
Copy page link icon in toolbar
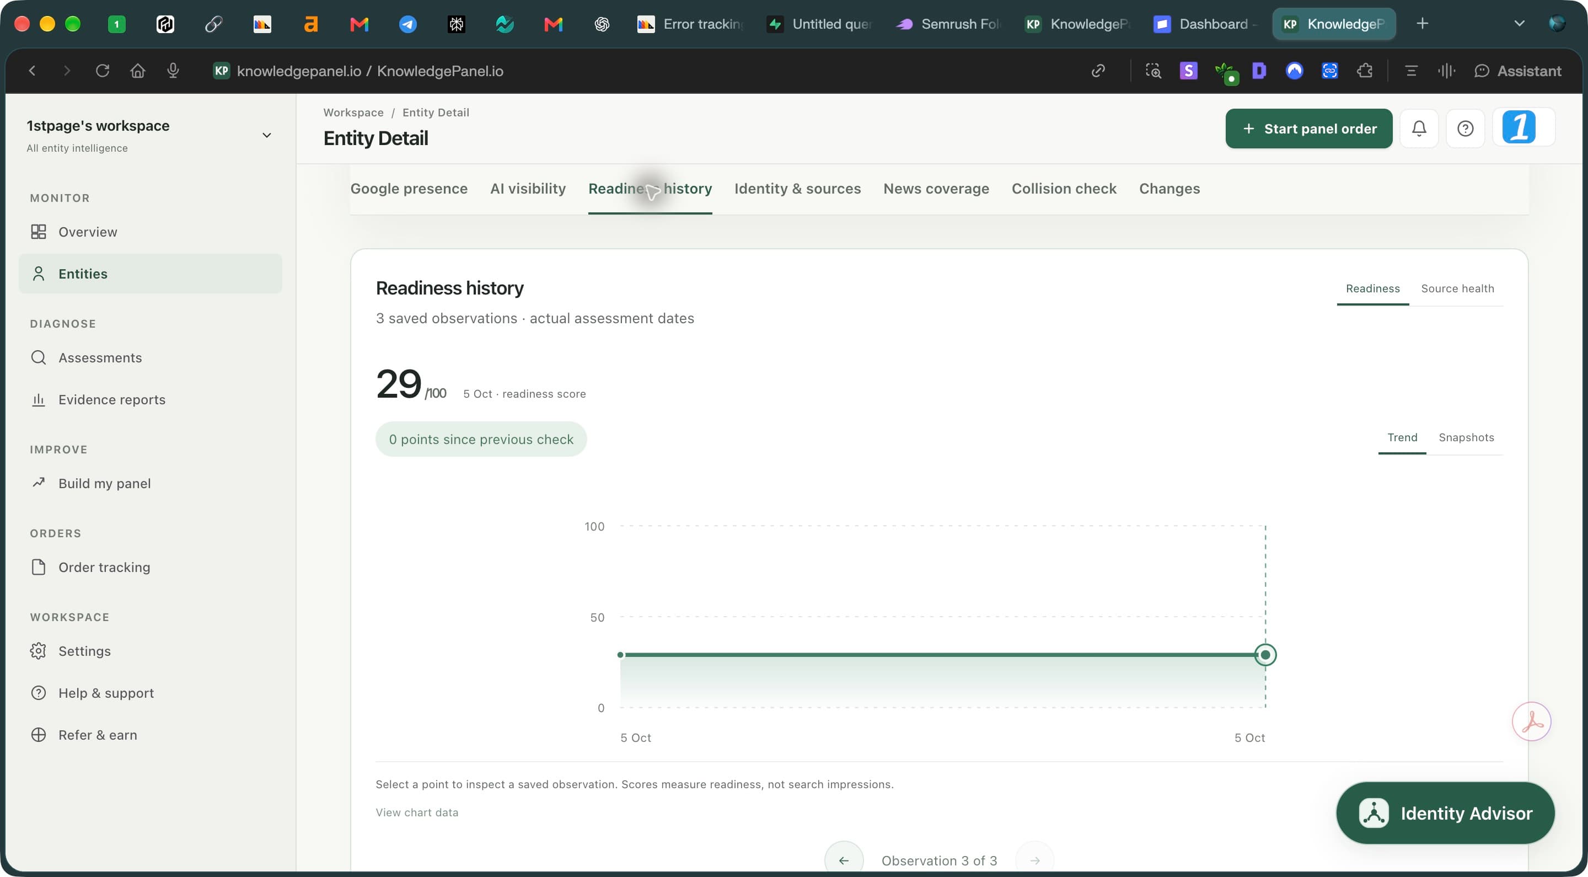point(1098,71)
